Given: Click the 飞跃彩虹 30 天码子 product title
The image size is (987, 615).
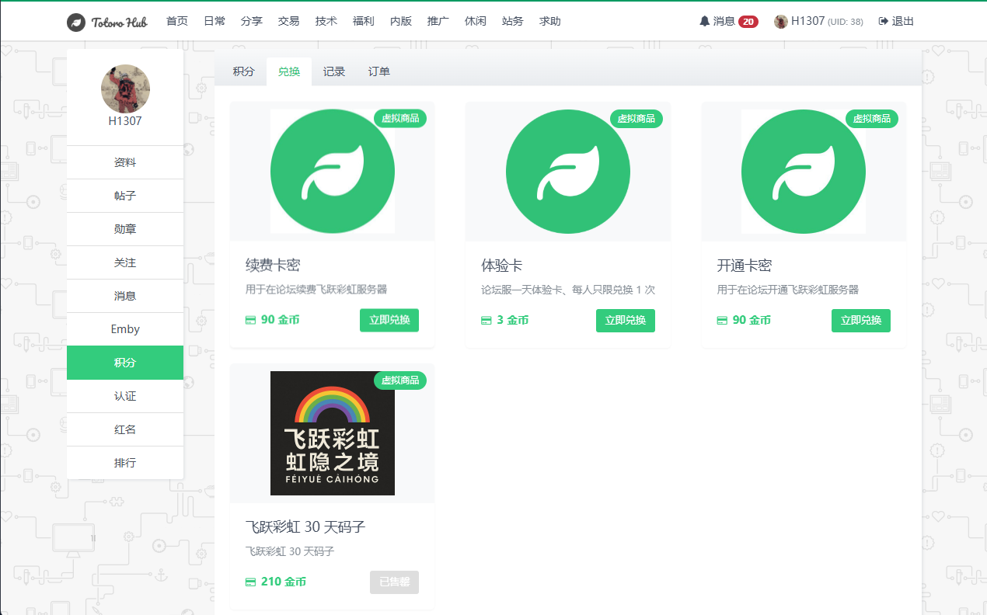Looking at the screenshot, I should (x=305, y=527).
